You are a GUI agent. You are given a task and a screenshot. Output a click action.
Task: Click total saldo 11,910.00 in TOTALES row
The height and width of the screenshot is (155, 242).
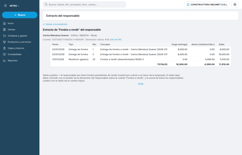(x=224, y=64)
